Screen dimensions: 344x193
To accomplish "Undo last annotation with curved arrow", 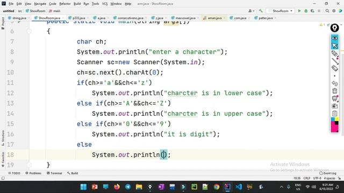I will 334,84.
